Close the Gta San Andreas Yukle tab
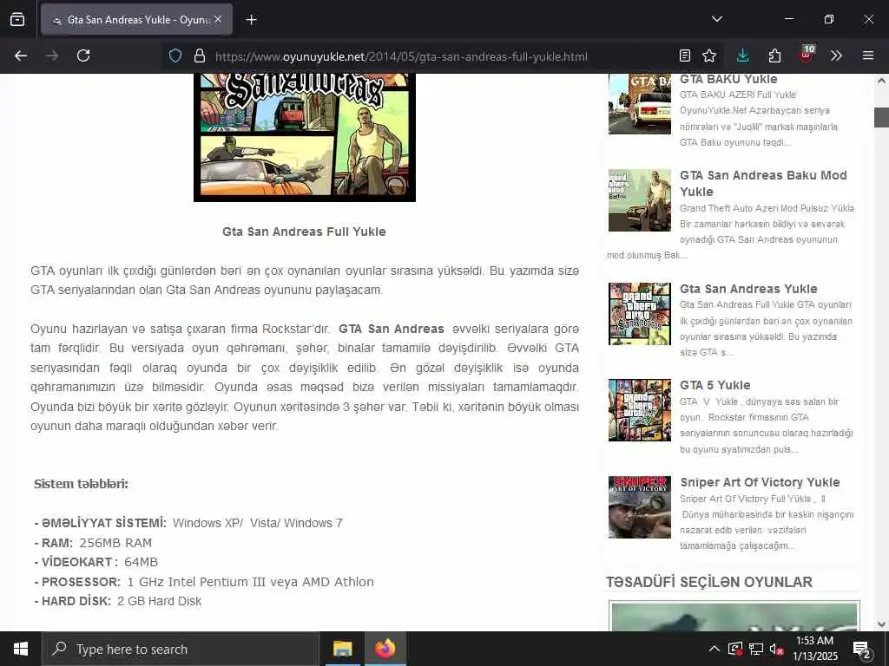889x666 pixels. coord(218,19)
